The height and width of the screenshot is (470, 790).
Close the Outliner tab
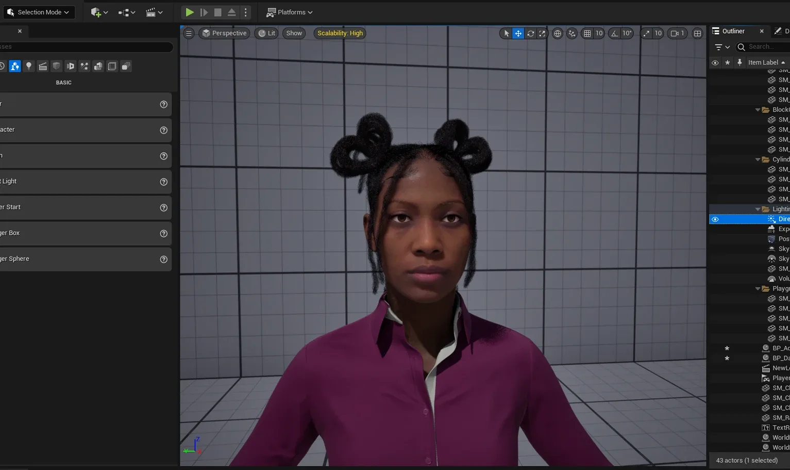click(762, 31)
